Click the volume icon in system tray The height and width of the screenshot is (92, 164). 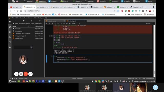pos(129,81)
